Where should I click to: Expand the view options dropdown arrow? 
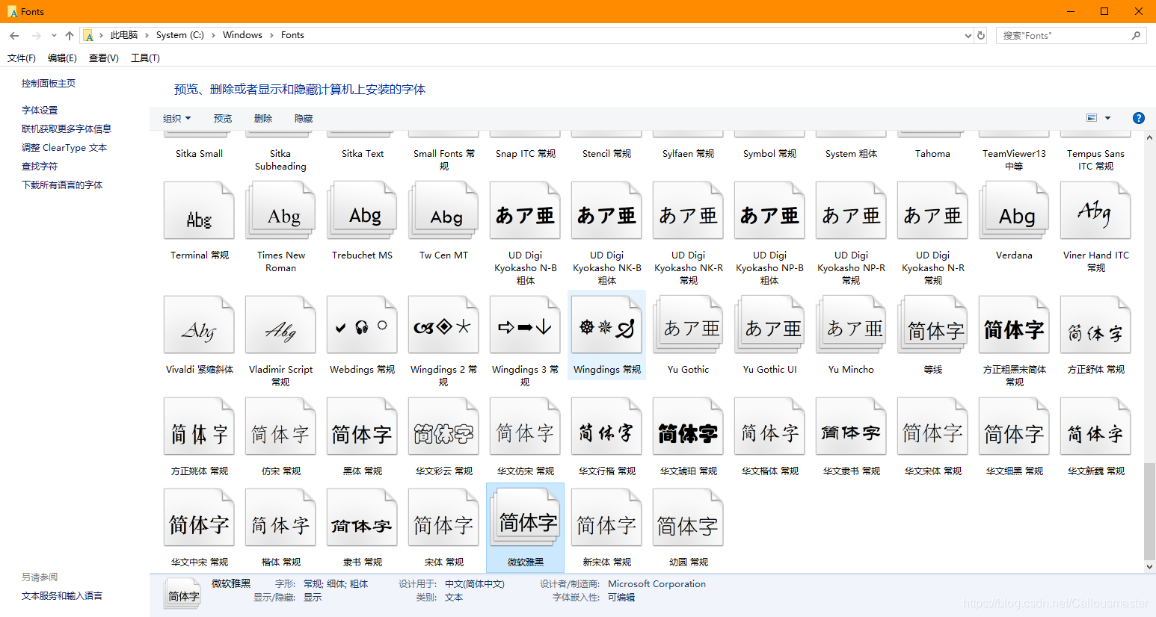click(1107, 118)
